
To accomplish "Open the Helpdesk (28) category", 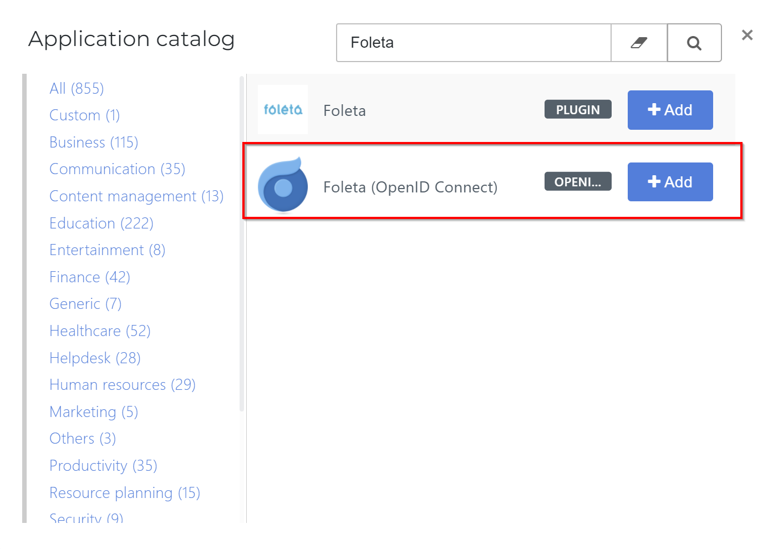I will (95, 358).
